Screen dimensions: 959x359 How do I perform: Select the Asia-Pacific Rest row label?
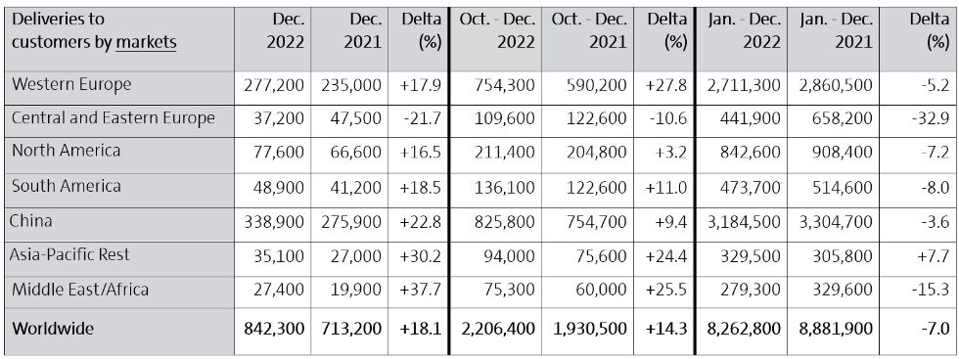click(x=69, y=254)
